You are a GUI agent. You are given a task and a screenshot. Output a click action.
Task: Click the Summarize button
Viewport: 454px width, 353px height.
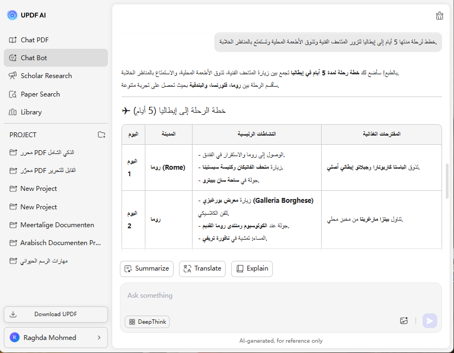pyautogui.click(x=146, y=268)
